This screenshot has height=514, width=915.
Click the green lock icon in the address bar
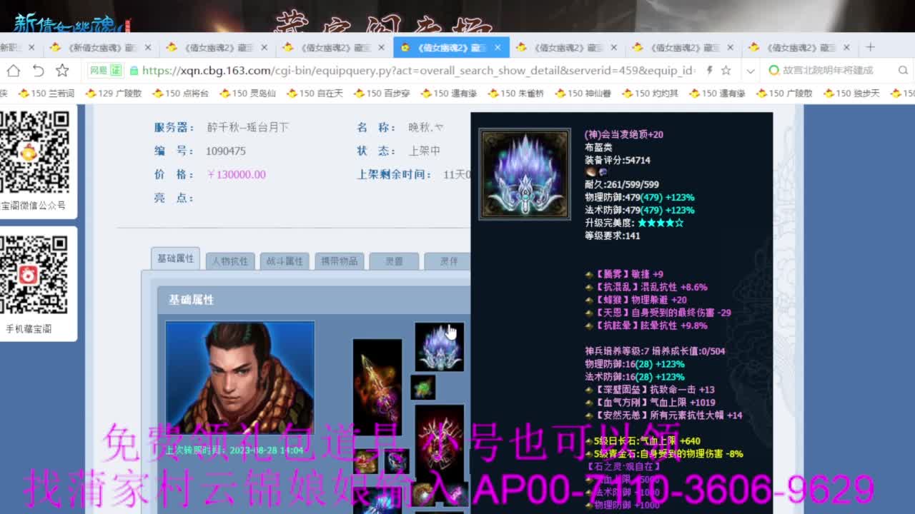tap(134, 71)
